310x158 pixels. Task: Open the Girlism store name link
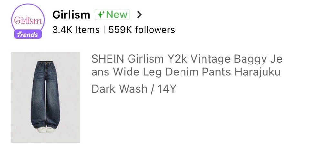(71, 15)
